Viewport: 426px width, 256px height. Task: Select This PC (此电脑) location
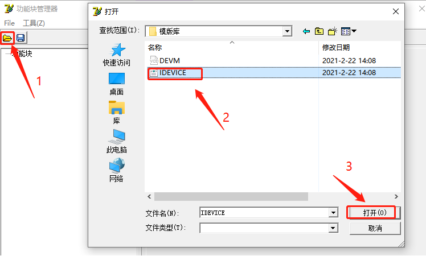117,142
